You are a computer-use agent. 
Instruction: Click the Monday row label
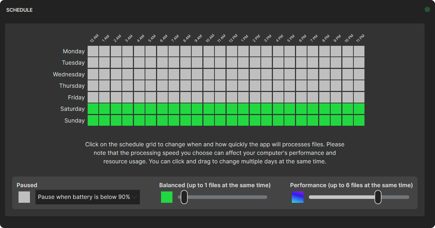(74, 51)
